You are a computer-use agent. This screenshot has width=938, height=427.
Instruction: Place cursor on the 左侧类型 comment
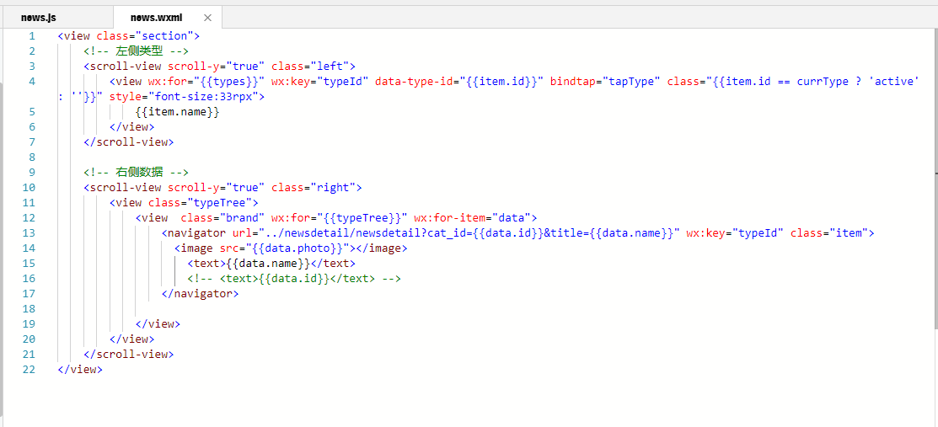[137, 51]
